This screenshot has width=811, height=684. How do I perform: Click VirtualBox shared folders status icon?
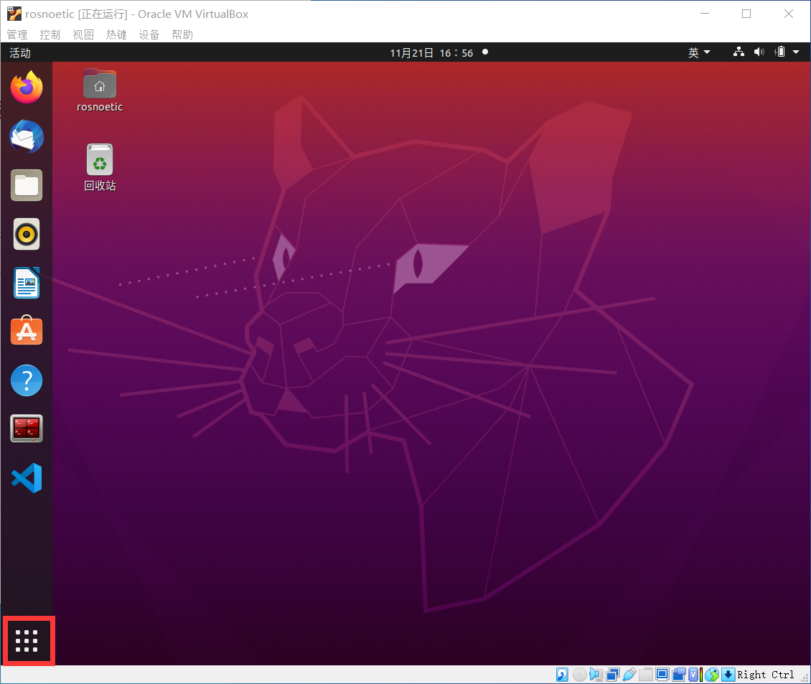(645, 675)
